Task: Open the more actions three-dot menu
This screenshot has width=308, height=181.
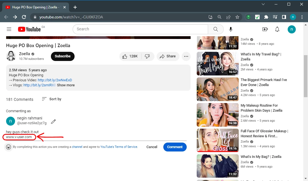Action: point(186,57)
